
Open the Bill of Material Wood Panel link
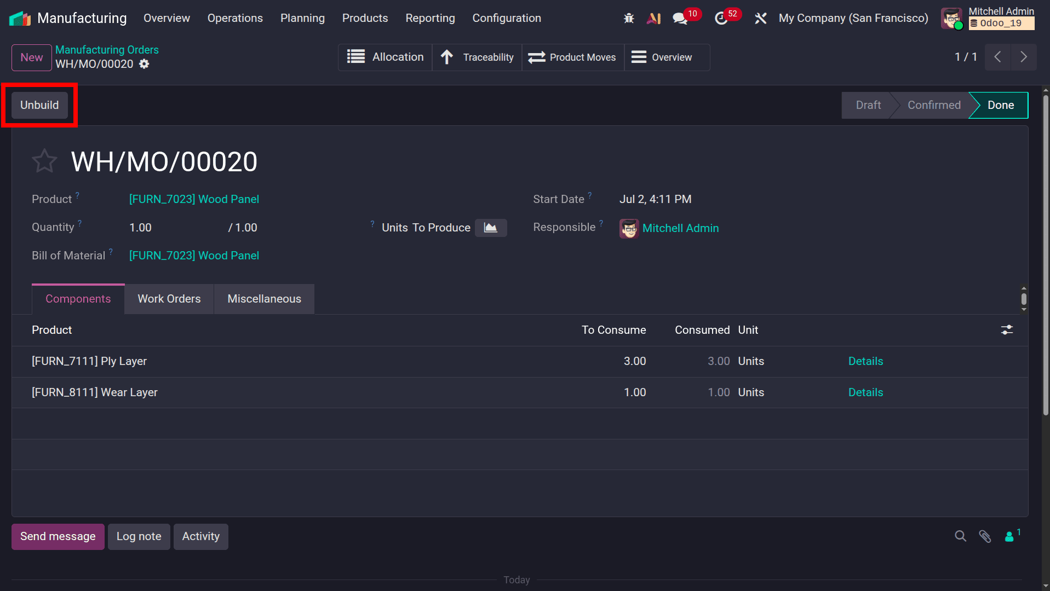[194, 256]
